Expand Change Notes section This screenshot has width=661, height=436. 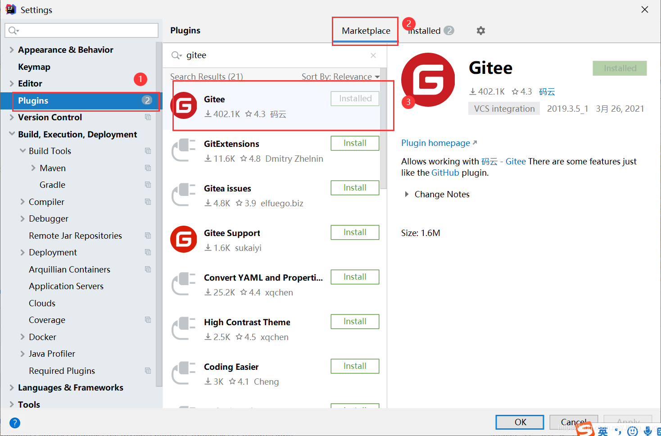click(x=407, y=194)
